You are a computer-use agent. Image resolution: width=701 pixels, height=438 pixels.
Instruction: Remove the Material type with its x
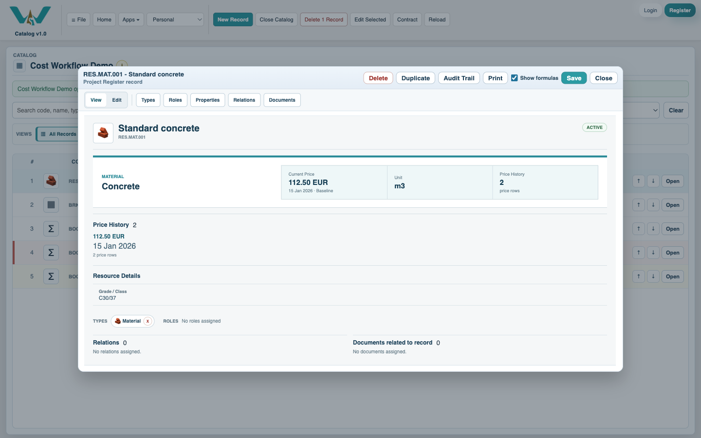point(148,321)
